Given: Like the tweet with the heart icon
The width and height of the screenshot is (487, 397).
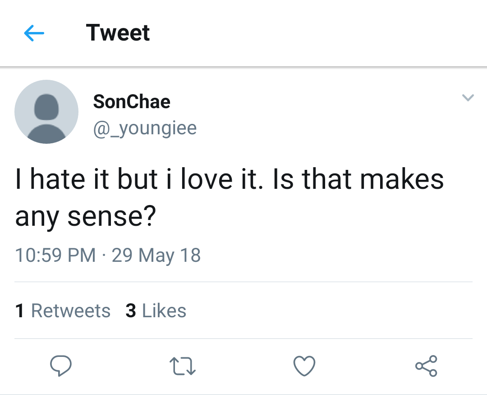Looking at the screenshot, I should click(304, 365).
